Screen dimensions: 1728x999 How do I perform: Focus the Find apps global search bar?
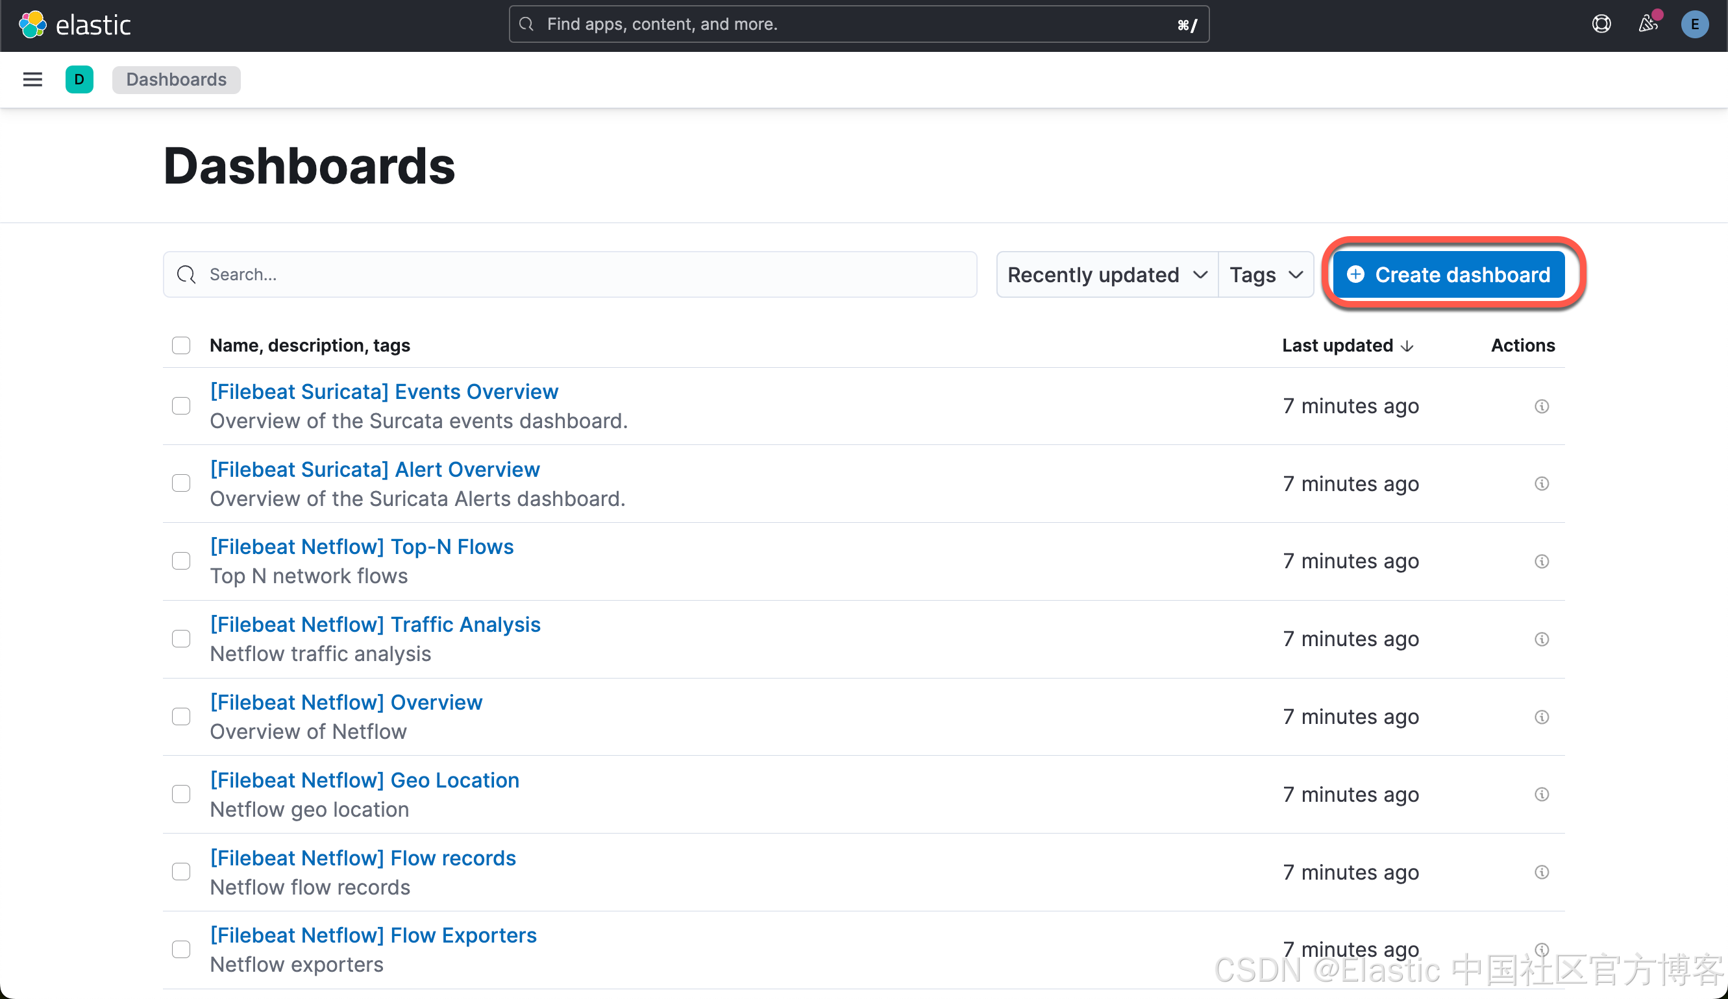pyautogui.click(x=859, y=25)
